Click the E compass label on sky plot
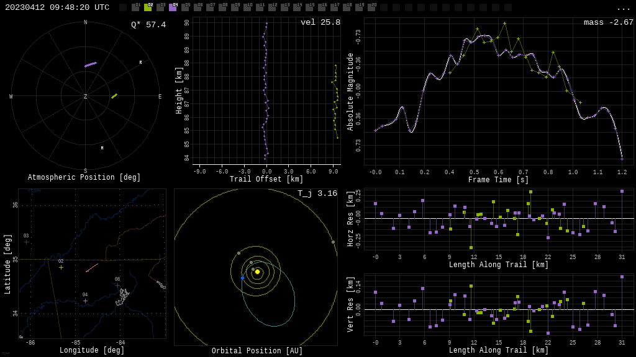This screenshot has height=357, width=636. tap(160, 96)
